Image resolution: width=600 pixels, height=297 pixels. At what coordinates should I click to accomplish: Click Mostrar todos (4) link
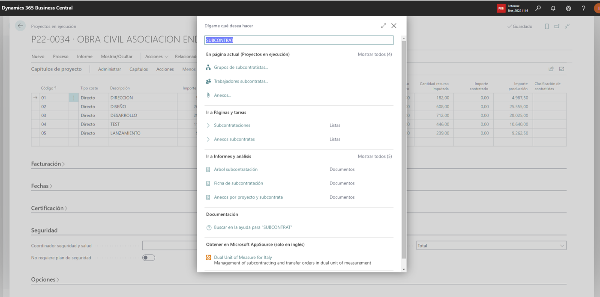pyautogui.click(x=375, y=54)
